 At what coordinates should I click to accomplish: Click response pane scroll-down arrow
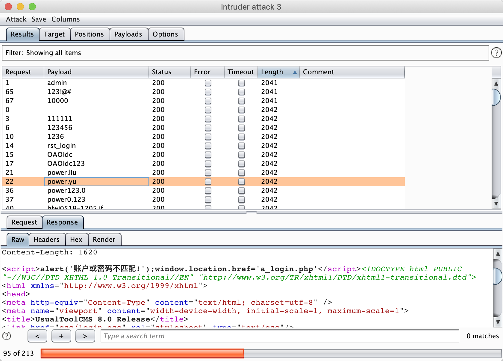pos(498,322)
